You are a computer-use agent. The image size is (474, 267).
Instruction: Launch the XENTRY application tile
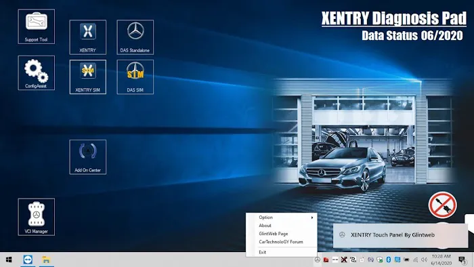(x=87, y=37)
